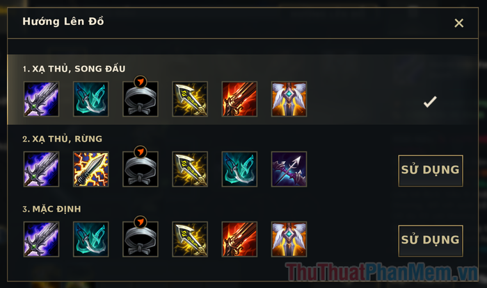
Task: Click the teal blade in Xạ Thủ, Rừng row
Action: [239, 169]
